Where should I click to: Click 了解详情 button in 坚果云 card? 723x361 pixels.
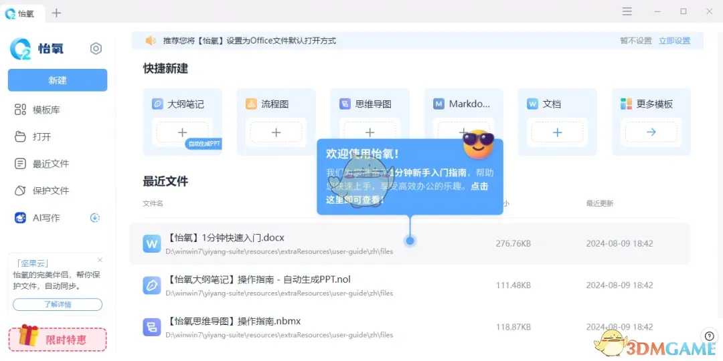tap(58, 304)
